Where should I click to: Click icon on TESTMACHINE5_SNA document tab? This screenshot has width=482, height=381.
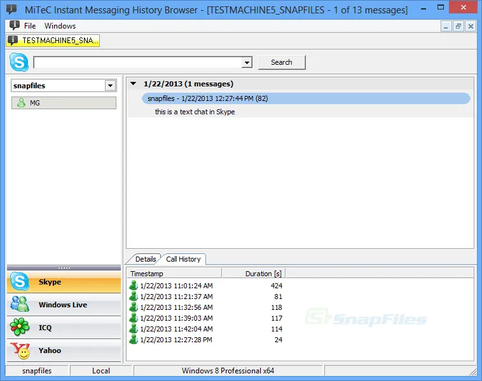[x=13, y=40]
